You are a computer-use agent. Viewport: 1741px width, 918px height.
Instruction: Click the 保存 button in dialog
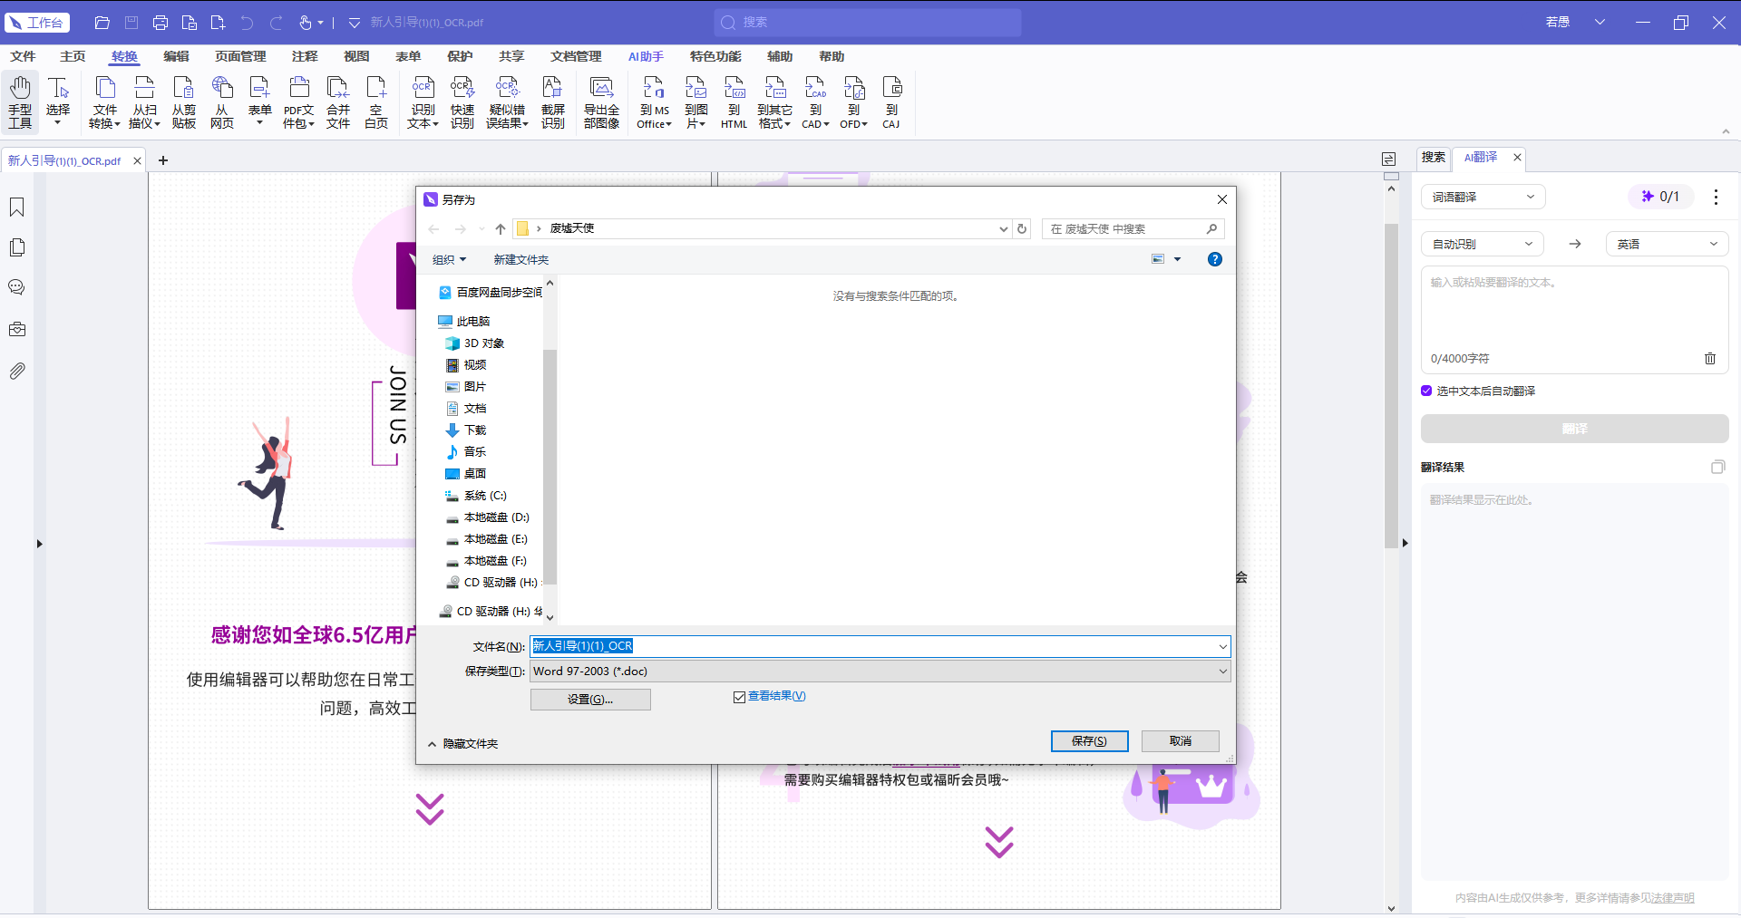[x=1089, y=741]
